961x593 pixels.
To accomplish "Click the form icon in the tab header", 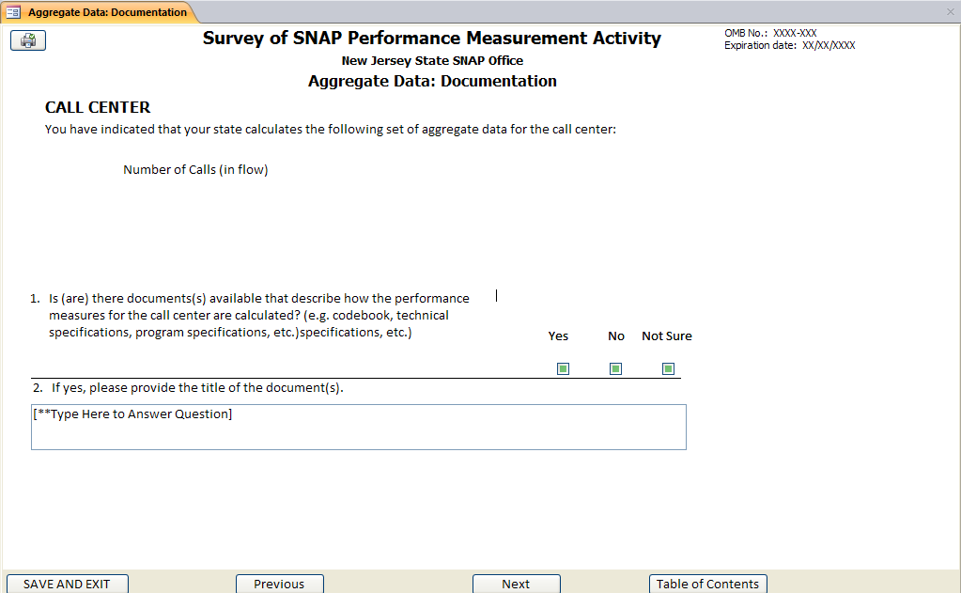I will pyautogui.click(x=14, y=12).
